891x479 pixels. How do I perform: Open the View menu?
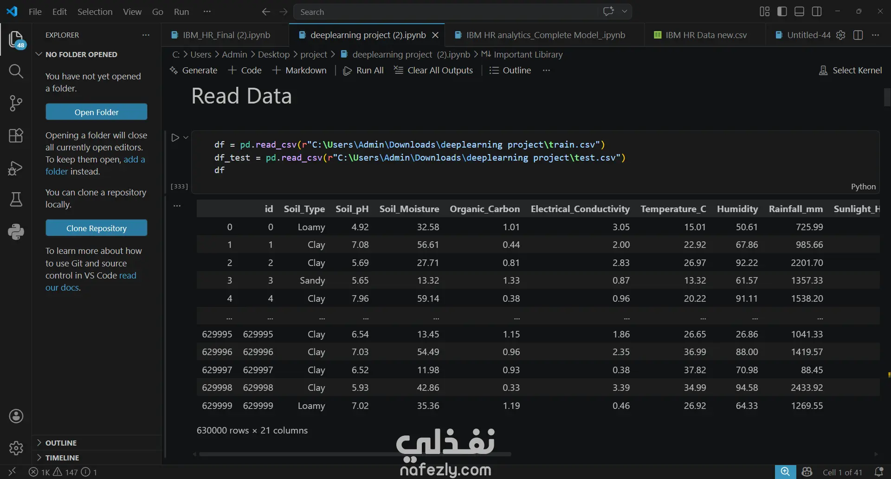132,12
